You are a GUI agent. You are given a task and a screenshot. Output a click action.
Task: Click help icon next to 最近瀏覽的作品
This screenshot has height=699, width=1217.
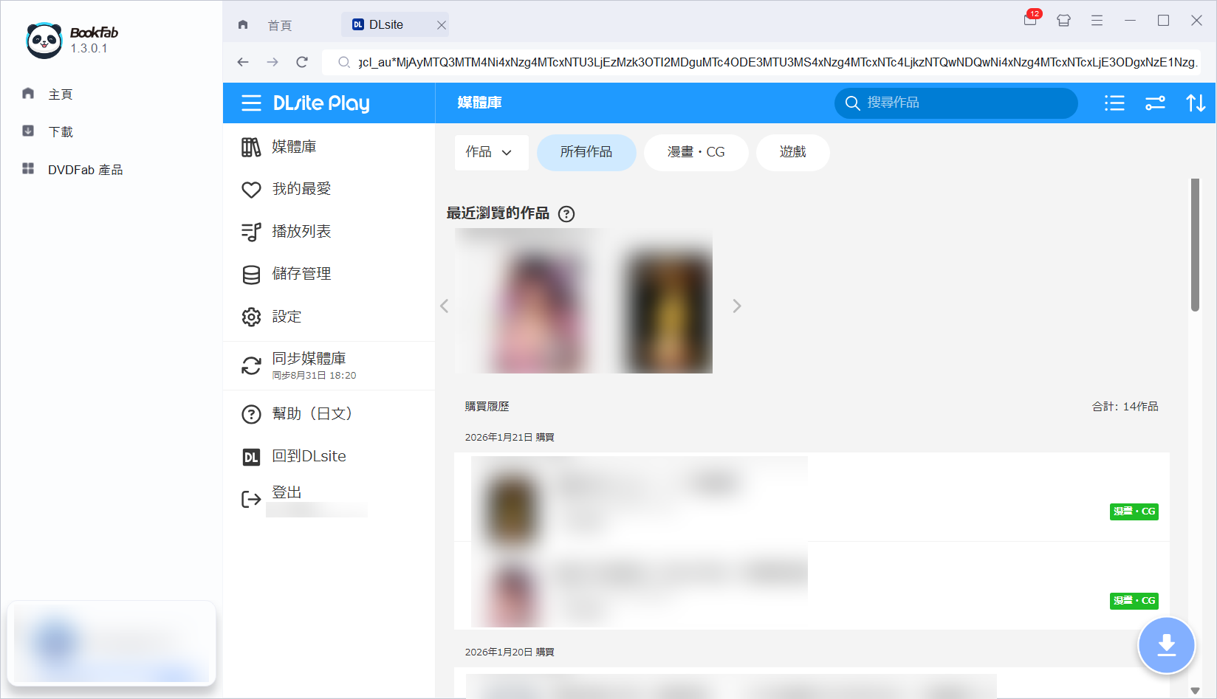point(566,214)
